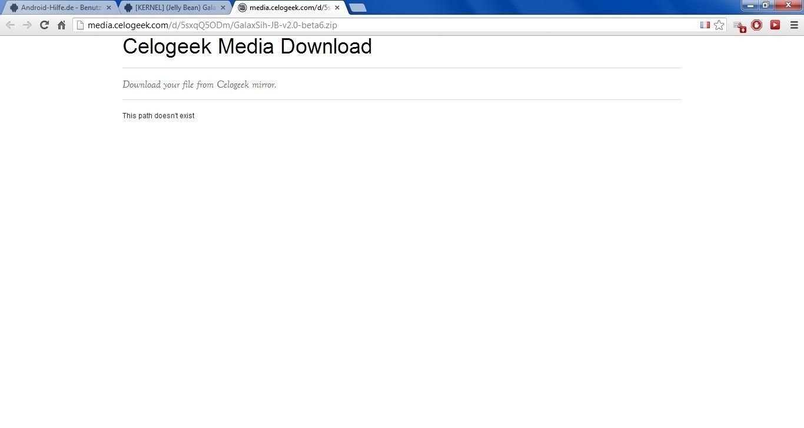Close the [KERNEL] (Jelly Bean) tab
804x428 pixels.
[222, 8]
